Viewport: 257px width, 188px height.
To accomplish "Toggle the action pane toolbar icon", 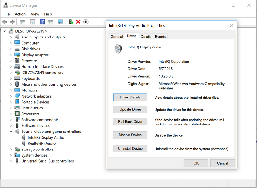I will click(x=50, y=22).
